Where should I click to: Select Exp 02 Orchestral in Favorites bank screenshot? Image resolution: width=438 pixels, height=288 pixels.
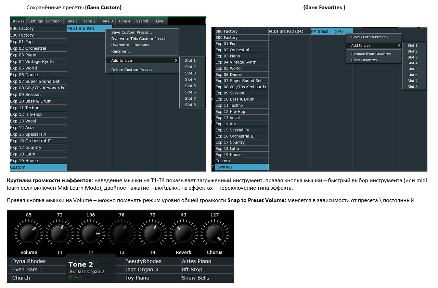coord(242,50)
